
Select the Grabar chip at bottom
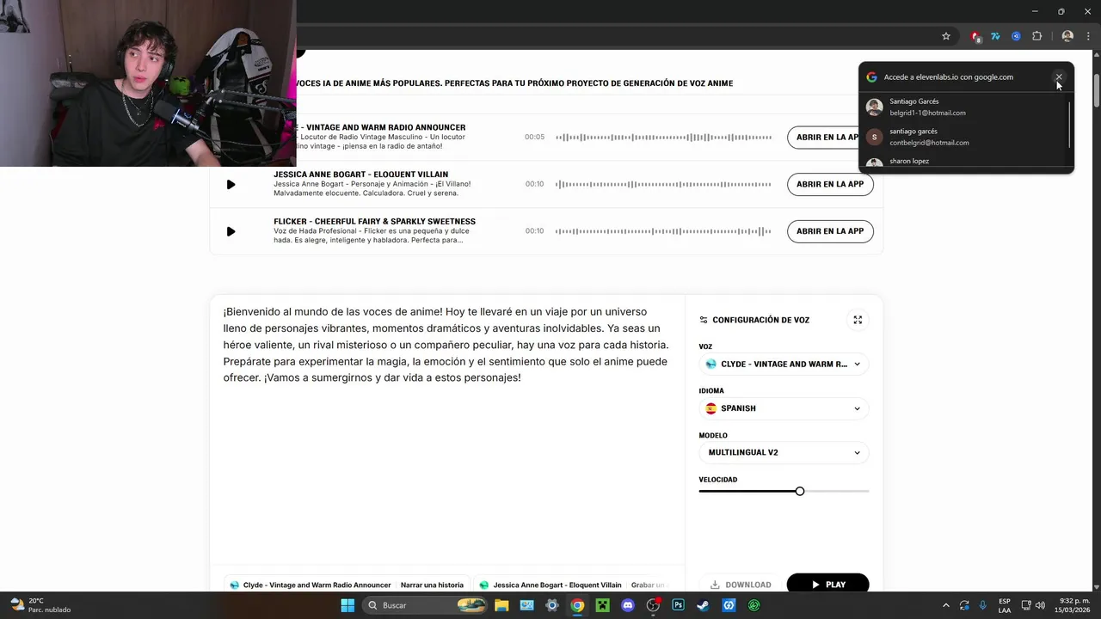[649, 585]
